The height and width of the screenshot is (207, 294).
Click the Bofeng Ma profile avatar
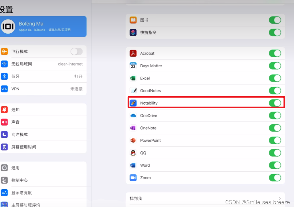point(8,26)
